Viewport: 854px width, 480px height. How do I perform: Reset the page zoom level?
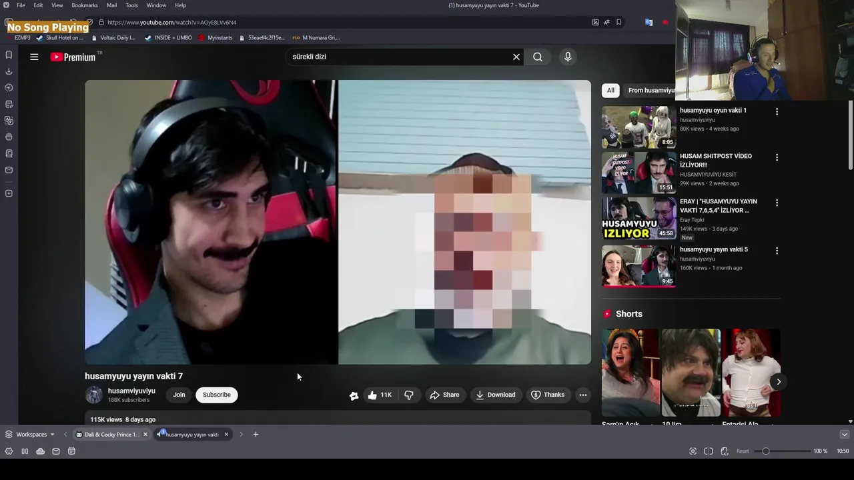click(743, 451)
